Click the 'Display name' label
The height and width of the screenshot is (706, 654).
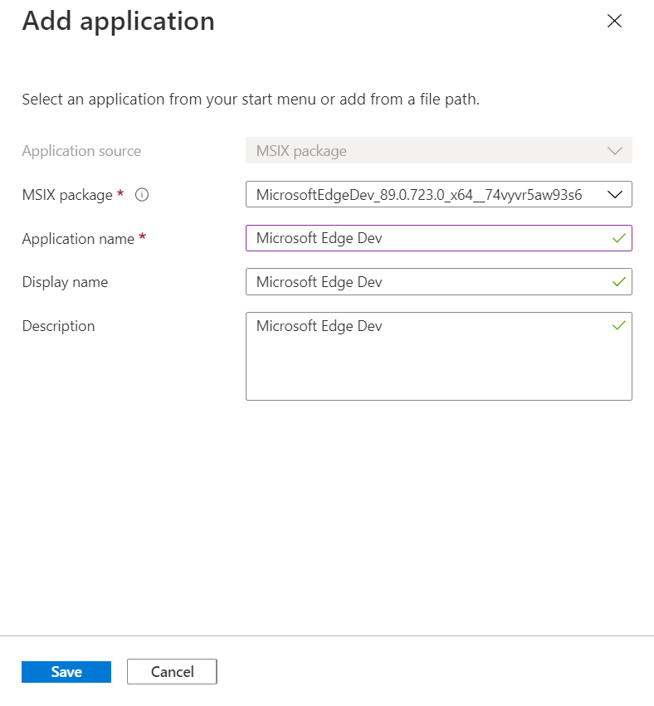coord(65,282)
